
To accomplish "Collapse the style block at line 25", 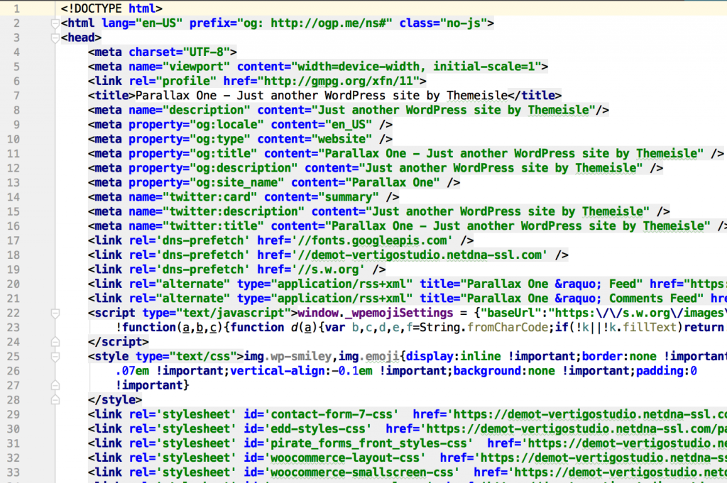I will [55, 356].
